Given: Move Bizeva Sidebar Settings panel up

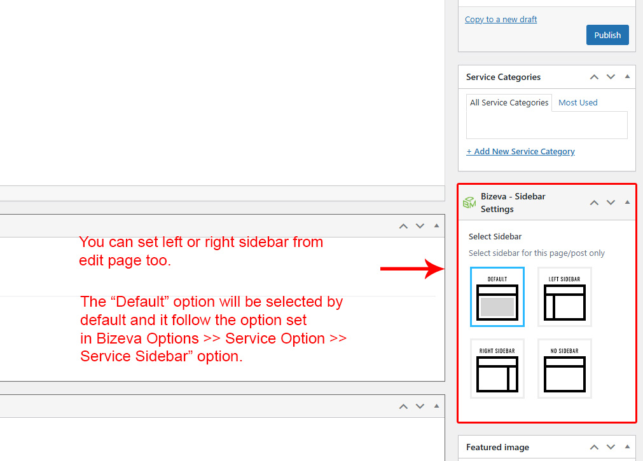Looking at the screenshot, I should tap(594, 203).
